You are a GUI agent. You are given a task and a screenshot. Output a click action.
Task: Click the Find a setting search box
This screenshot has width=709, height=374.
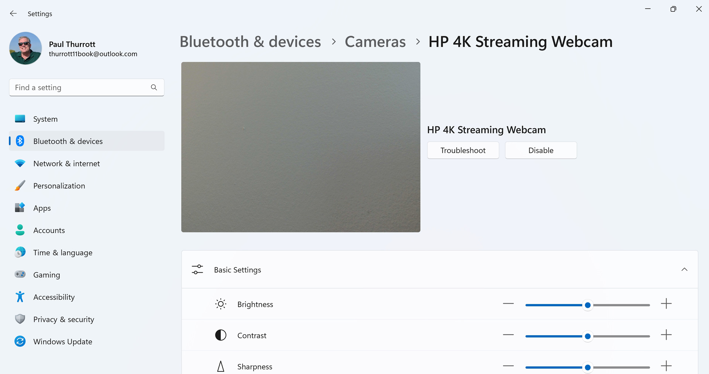pyautogui.click(x=87, y=88)
